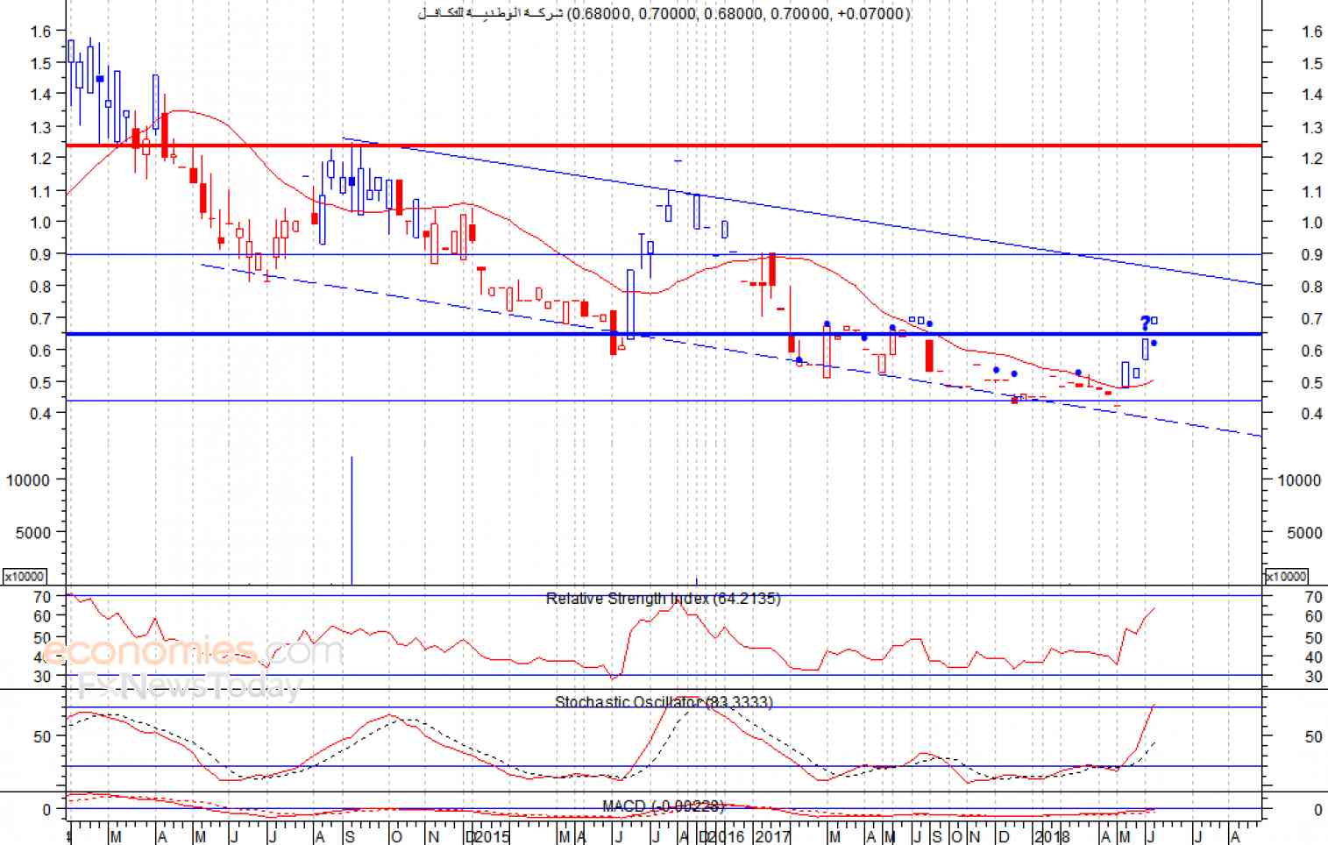Click the 0.9 price label on right axis
Screen dimensions: 1328x845
(1312, 254)
